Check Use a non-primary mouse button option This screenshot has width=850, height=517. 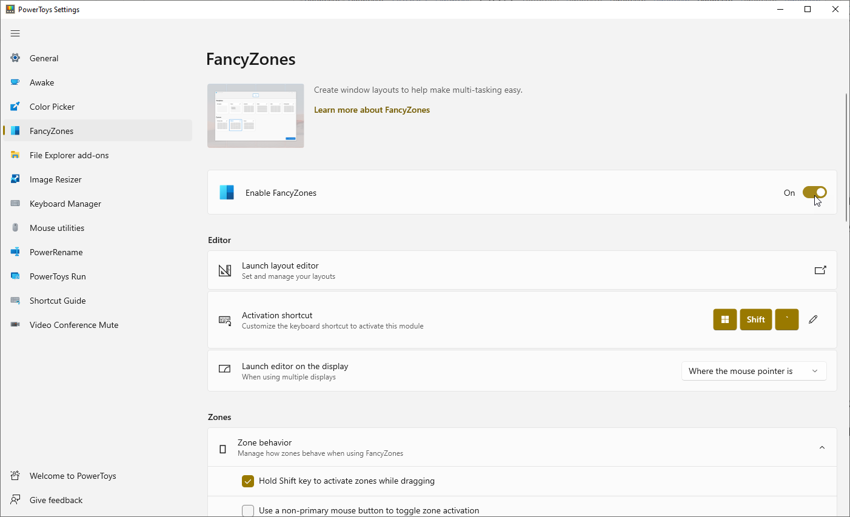click(x=247, y=511)
